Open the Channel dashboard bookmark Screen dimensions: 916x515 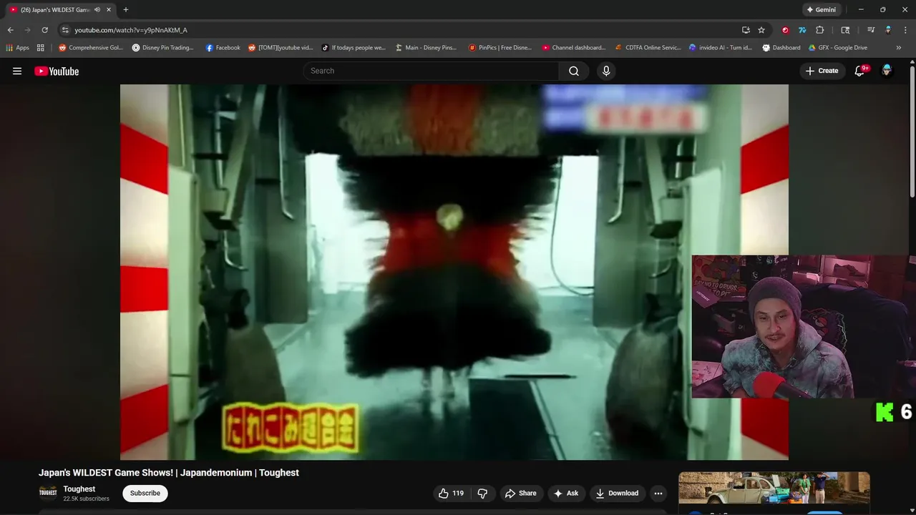click(x=574, y=48)
